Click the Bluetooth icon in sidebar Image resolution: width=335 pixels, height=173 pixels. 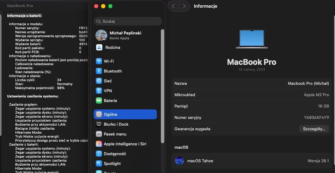(99, 71)
